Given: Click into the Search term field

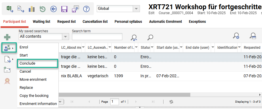Looking at the screenshot, I should [x=97, y=37].
